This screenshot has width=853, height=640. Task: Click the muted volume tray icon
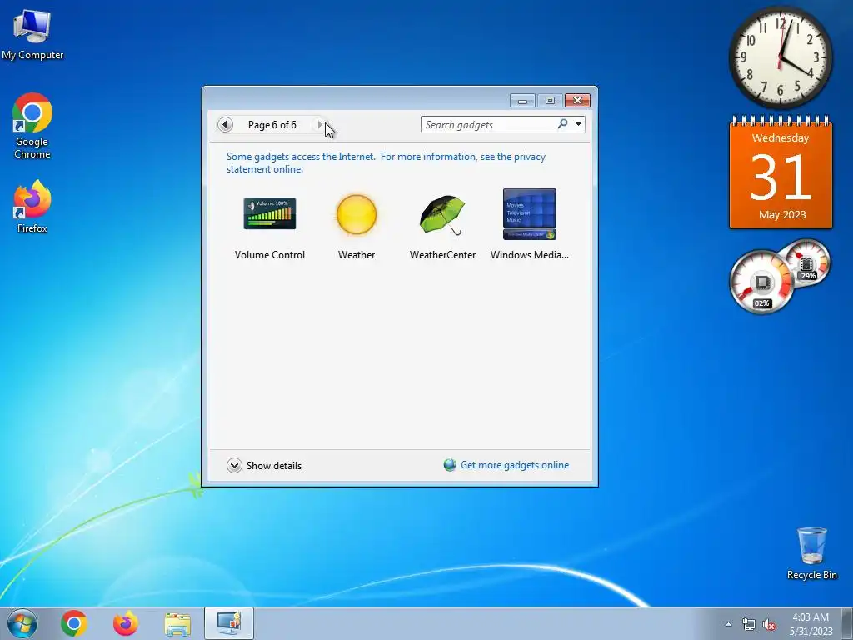pos(769,625)
